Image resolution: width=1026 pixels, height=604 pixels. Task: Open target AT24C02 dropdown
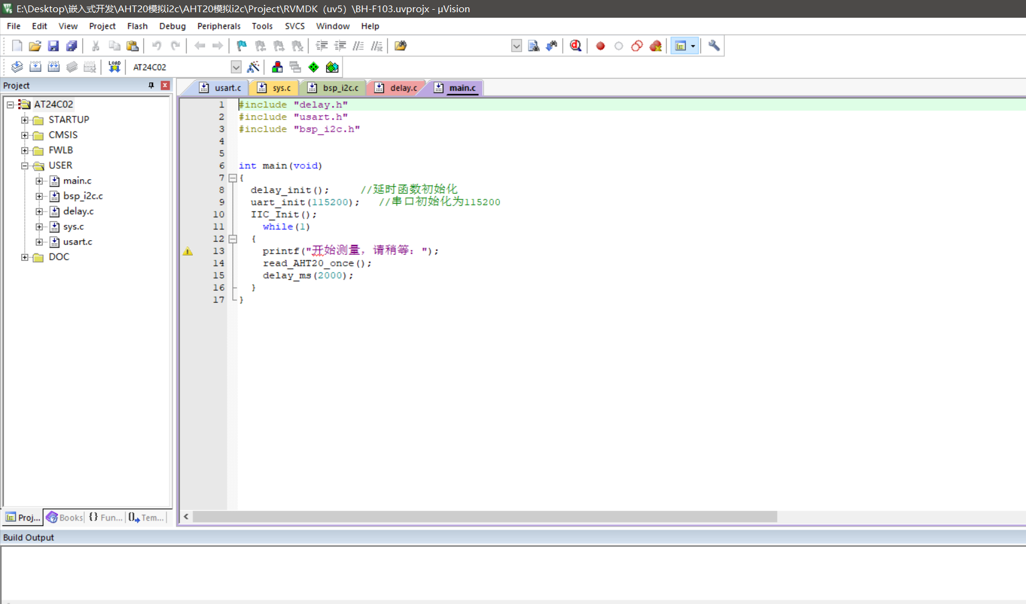point(236,67)
